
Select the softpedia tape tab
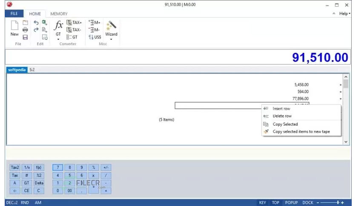click(17, 70)
